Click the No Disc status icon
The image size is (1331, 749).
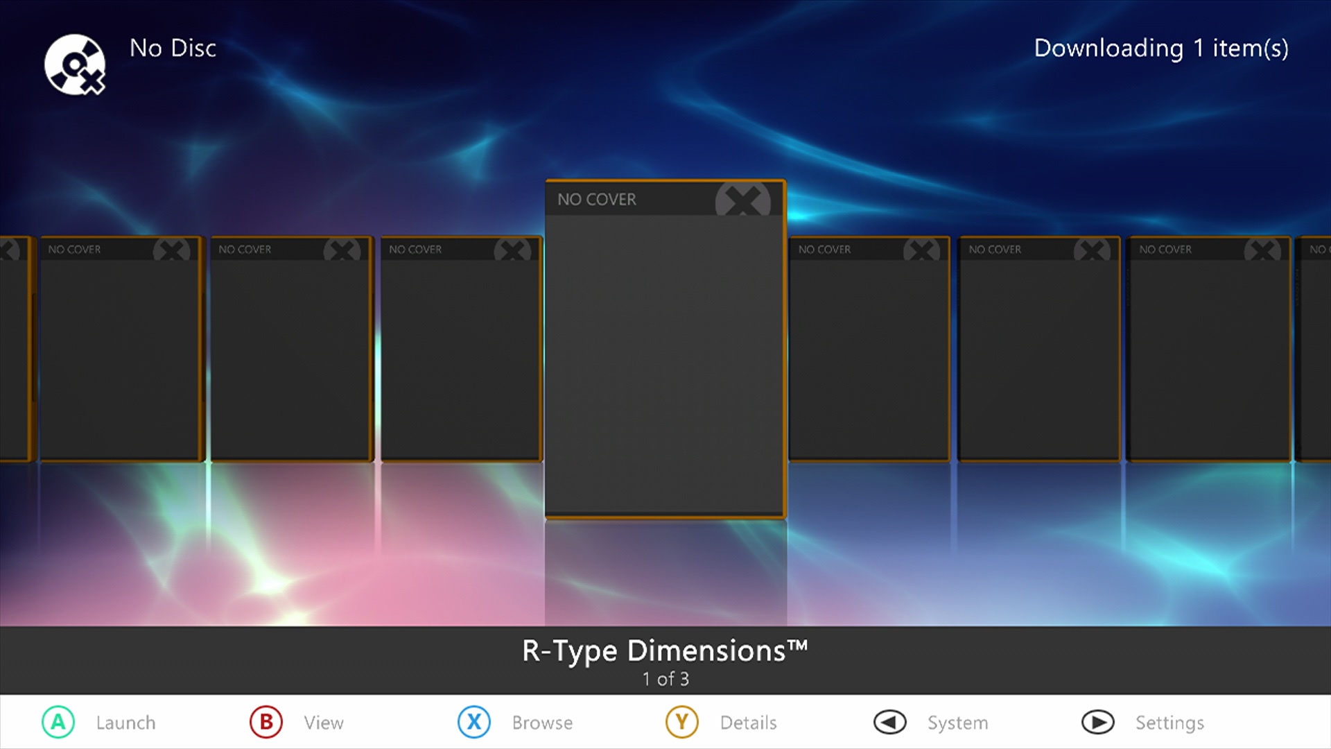[x=75, y=64]
